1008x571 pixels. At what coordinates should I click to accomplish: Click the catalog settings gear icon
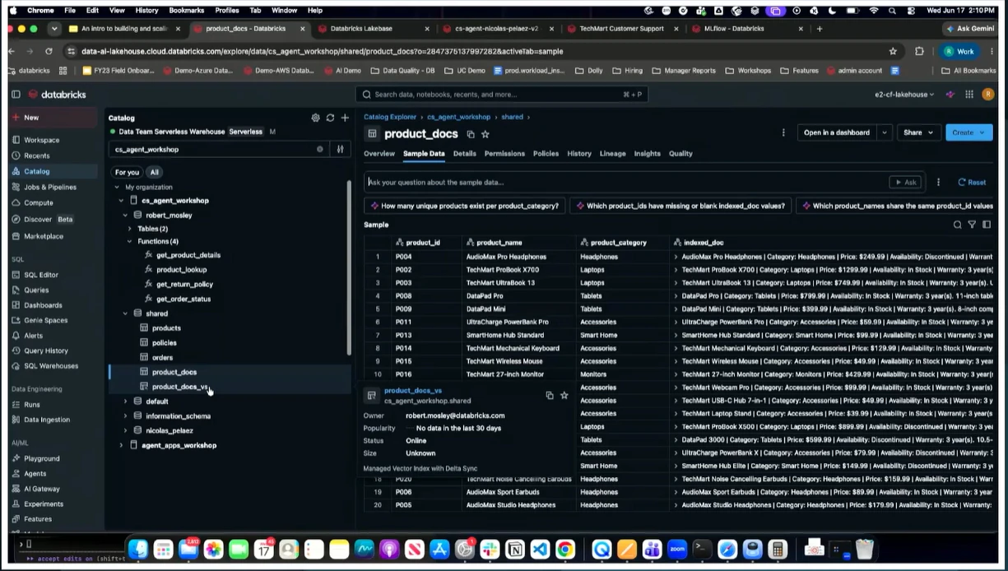(315, 118)
